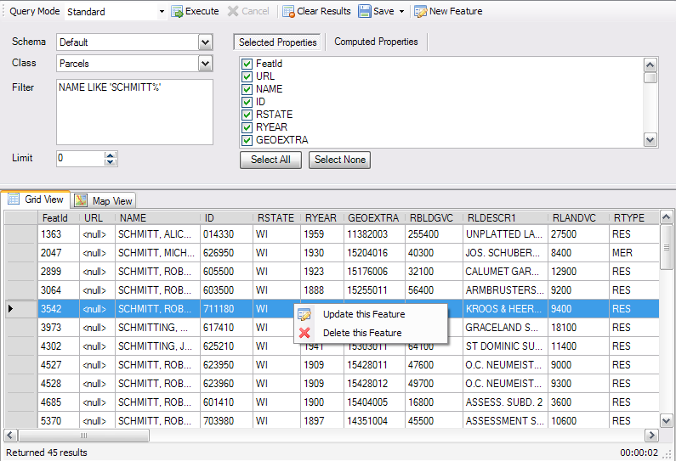Click the ARMBRUSTERS... description cell
Screen dimensions: 676x461
point(505,290)
